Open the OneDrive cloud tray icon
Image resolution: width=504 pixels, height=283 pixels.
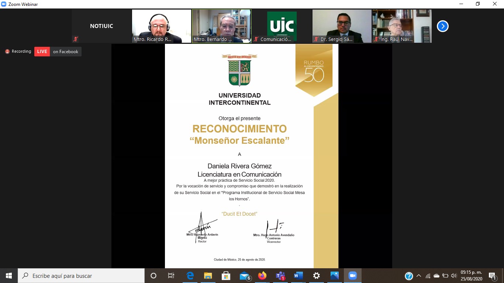436,276
